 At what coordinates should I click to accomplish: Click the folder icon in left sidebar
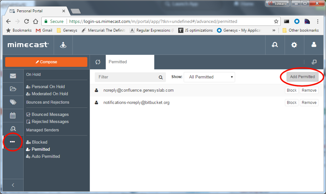(13, 89)
